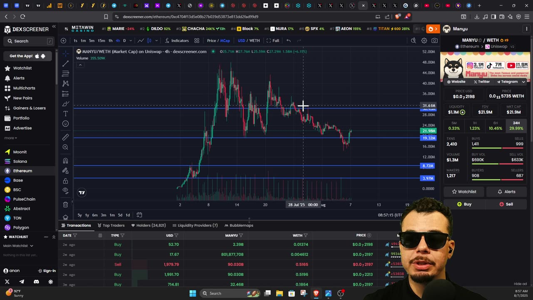The image size is (533, 300).
Task: Switch to the Top Traders tab
Action: tap(111, 225)
